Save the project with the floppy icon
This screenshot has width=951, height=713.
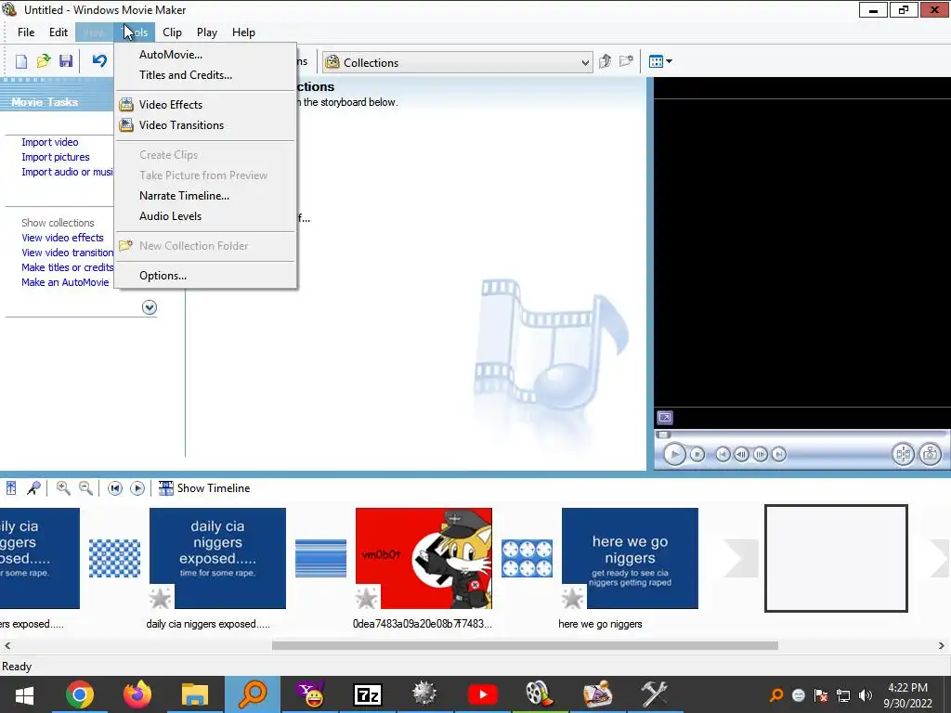tap(66, 61)
